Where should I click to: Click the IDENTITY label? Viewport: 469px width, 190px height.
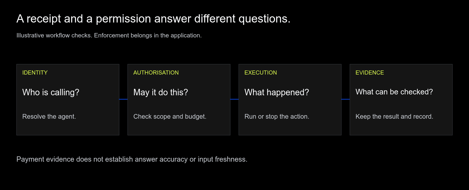coord(35,72)
